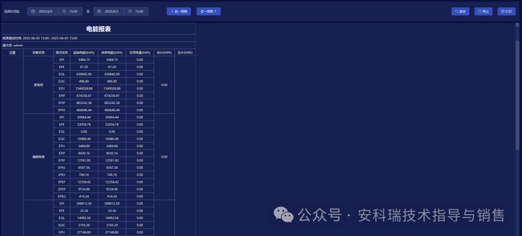
Task: Select the EPEG measure point cell
Action: (x=61, y=196)
